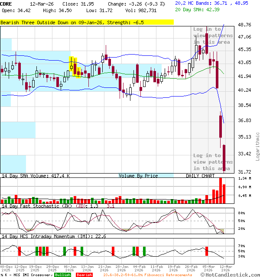This screenshot has width=260, height=277.
Task: Click the yellow highlighted Bearish candle pattern
Action: (x=75, y=68)
